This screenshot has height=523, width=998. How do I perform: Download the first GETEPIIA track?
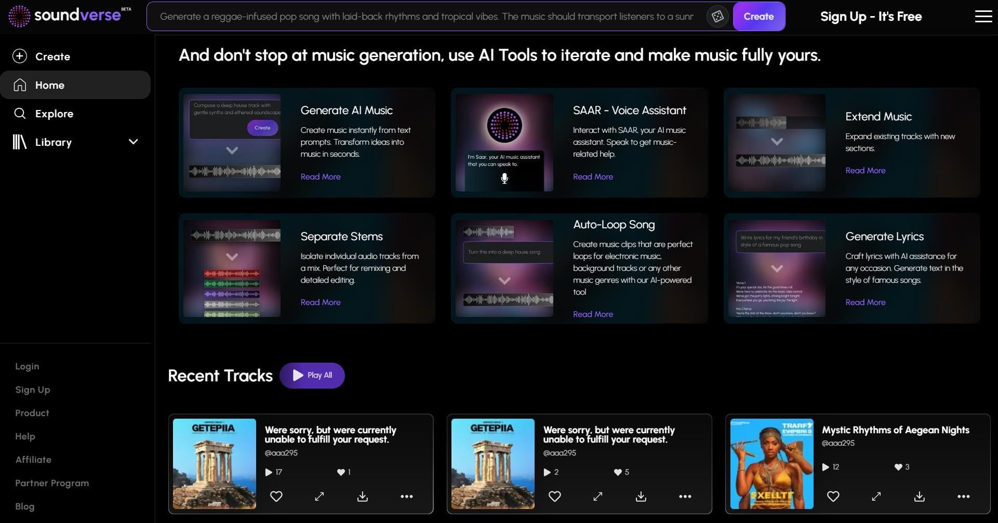(x=363, y=497)
